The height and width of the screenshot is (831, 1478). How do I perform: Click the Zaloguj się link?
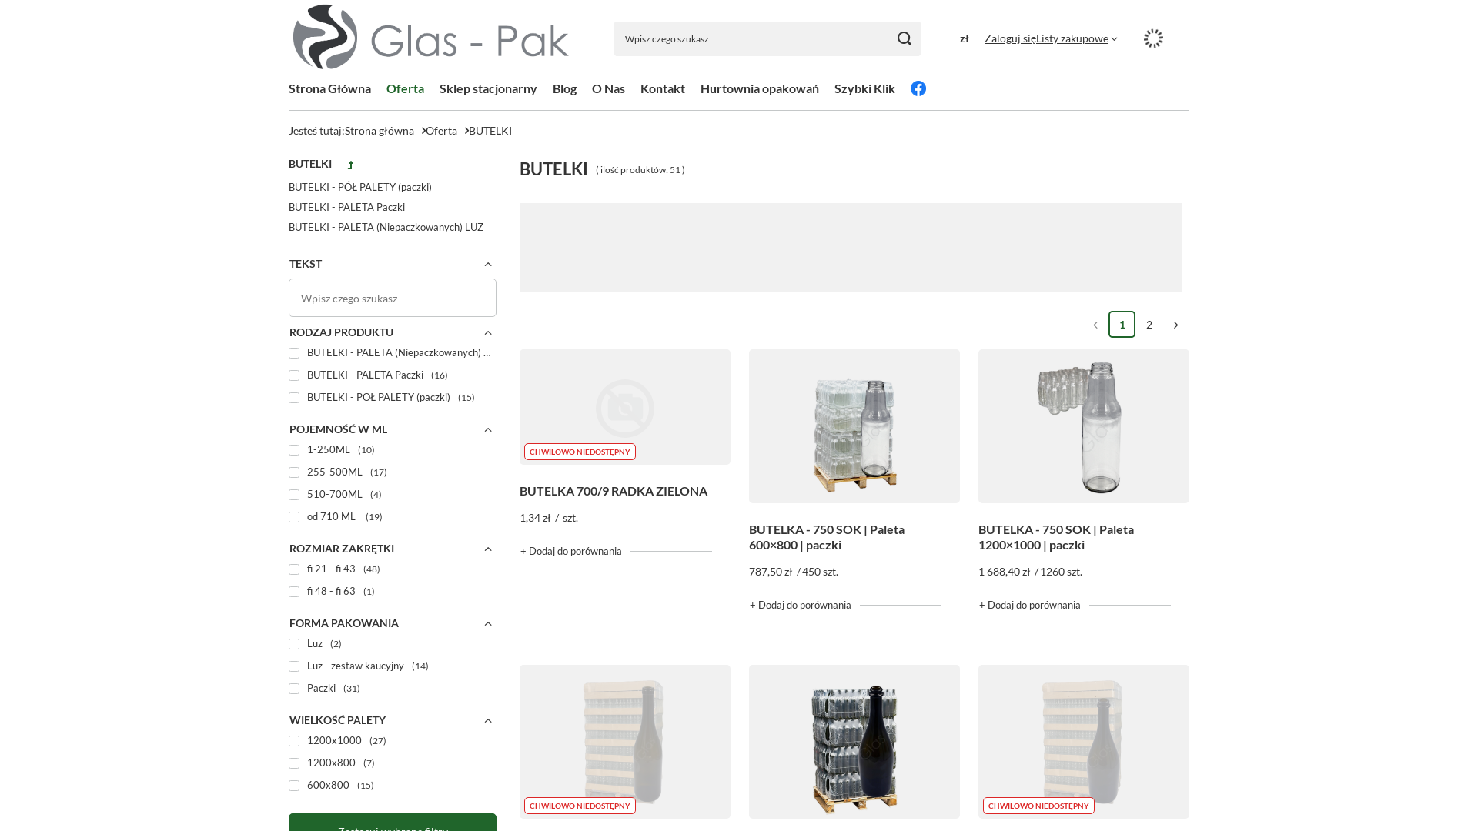tap(1010, 38)
